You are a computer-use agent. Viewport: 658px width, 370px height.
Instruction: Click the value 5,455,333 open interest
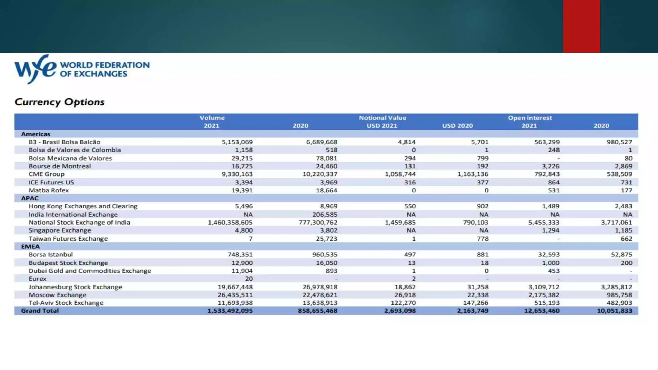coord(544,223)
